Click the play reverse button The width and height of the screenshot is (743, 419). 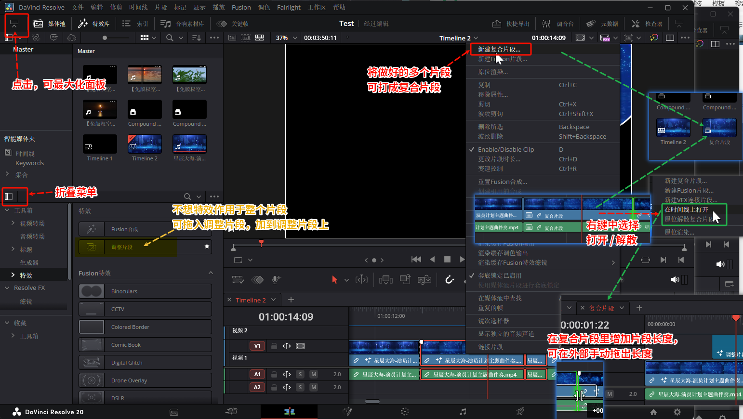pos(432,259)
